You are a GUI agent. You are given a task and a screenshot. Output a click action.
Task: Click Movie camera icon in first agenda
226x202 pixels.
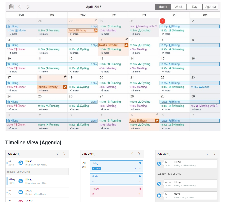click(21, 192)
